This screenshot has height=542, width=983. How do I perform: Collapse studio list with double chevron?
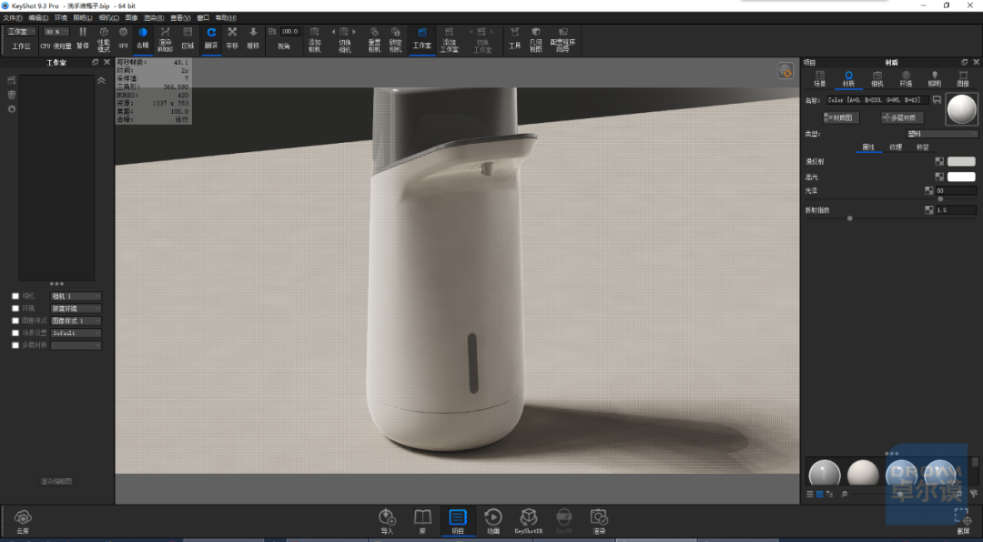[x=101, y=80]
